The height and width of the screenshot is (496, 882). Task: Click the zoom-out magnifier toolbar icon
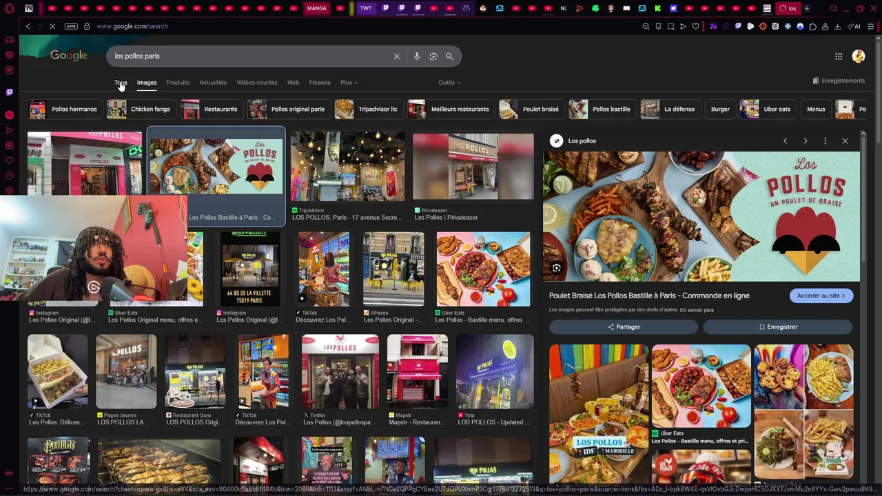coord(646,27)
